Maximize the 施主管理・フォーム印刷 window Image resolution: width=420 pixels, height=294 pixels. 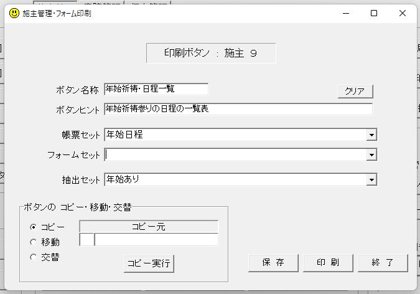[374, 13]
